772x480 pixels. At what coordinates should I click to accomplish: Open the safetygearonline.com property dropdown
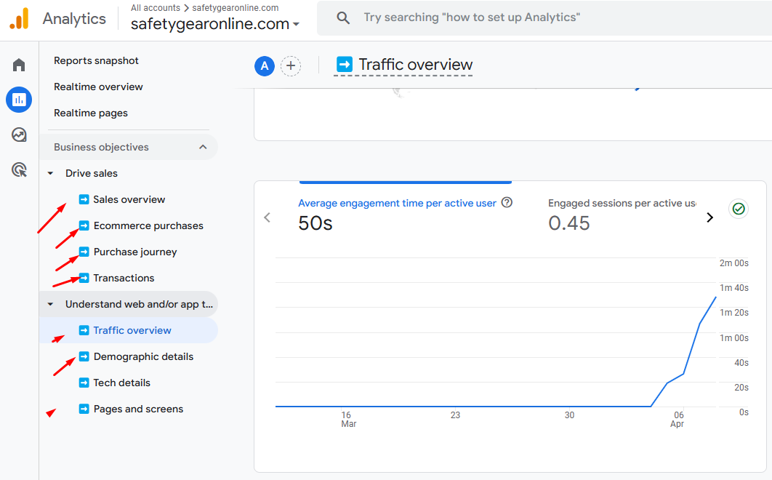pyautogui.click(x=215, y=24)
